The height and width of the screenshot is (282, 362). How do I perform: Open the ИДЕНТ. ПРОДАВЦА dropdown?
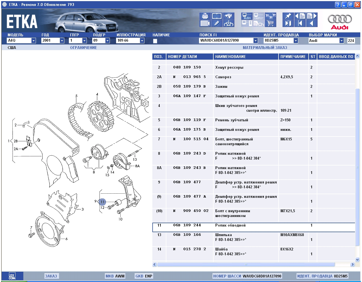coord(295,41)
